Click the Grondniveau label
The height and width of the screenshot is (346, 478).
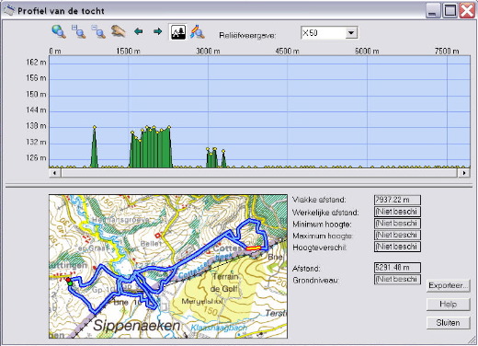(315, 280)
